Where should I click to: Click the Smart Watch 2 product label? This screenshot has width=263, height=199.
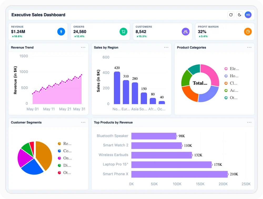coord(116,145)
